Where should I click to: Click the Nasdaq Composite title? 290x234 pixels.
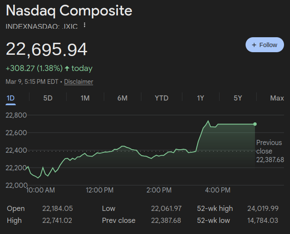pos(69,11)
